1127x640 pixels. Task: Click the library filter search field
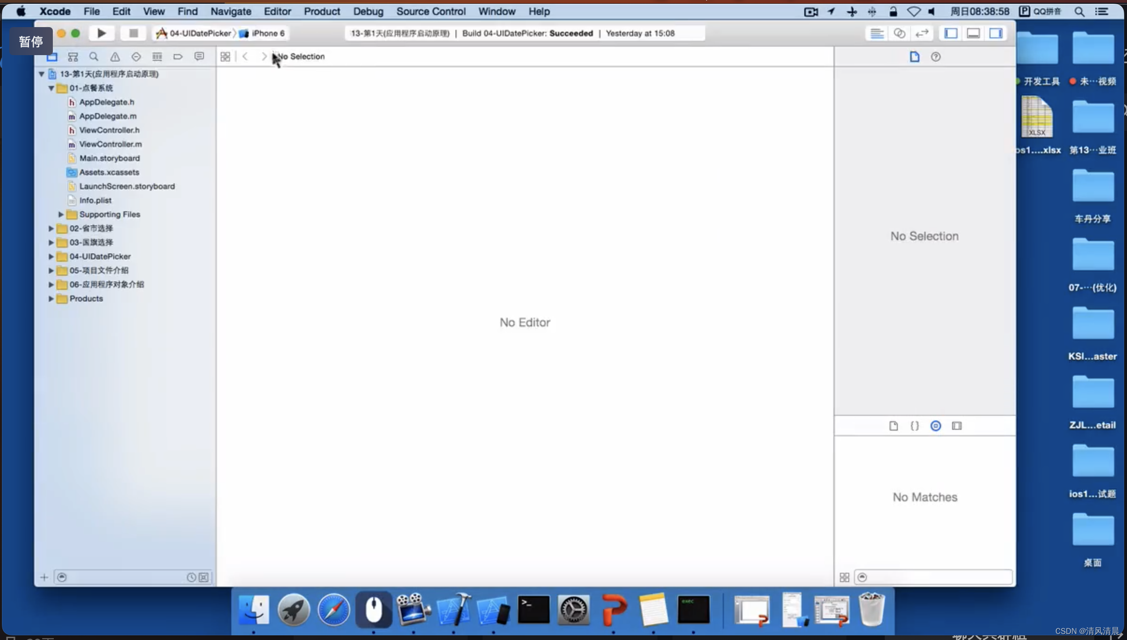point(933,577)
